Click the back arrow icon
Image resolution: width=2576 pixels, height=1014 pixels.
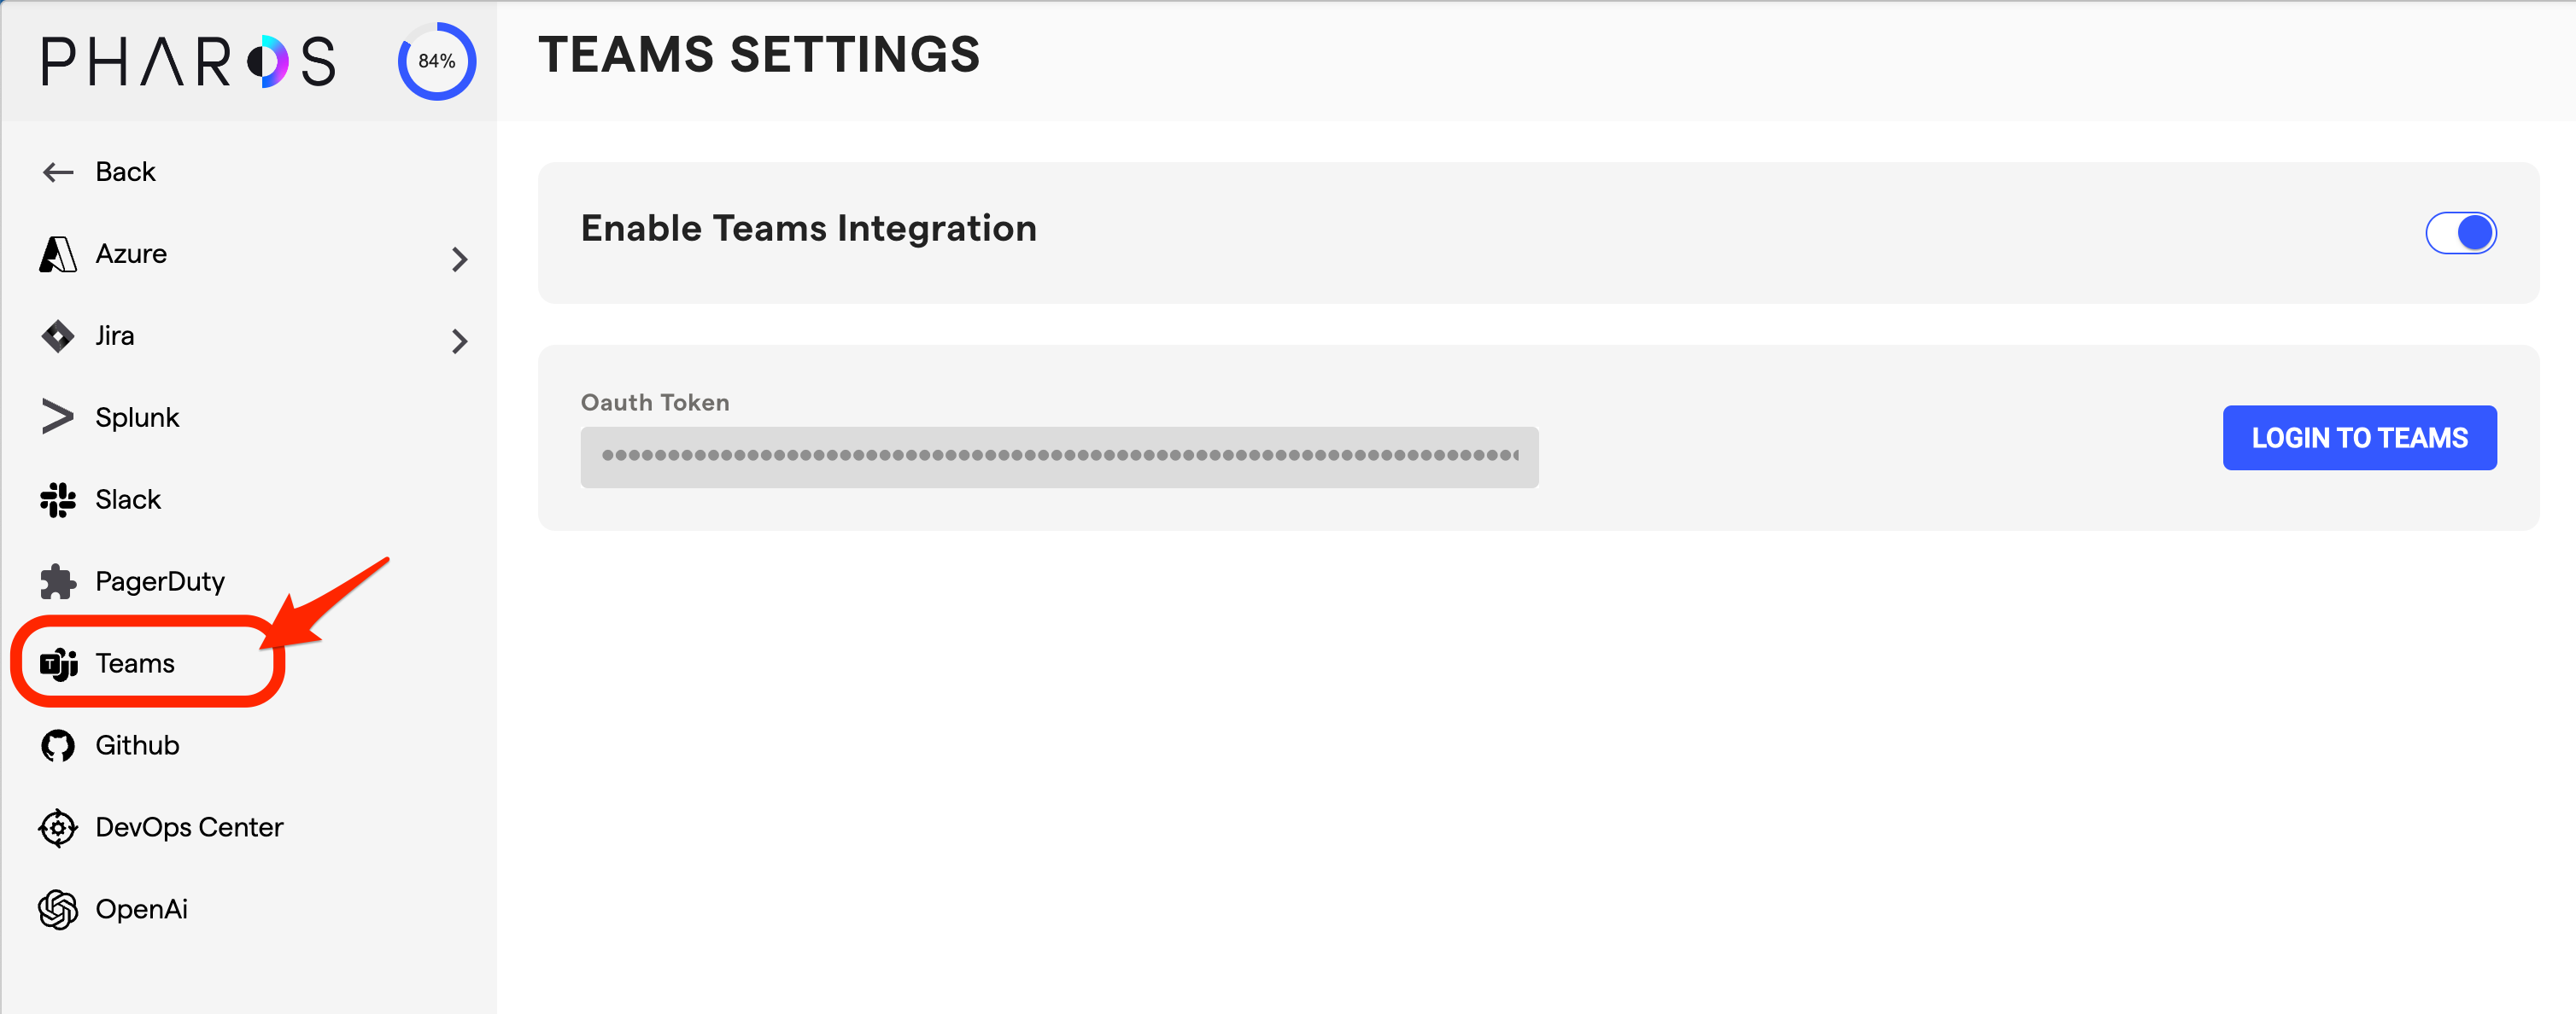[58, 172]
